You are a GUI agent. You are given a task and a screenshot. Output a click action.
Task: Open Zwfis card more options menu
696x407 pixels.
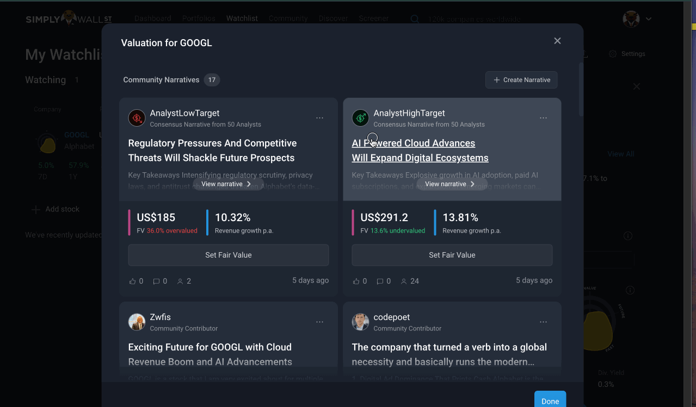point(320,322)
